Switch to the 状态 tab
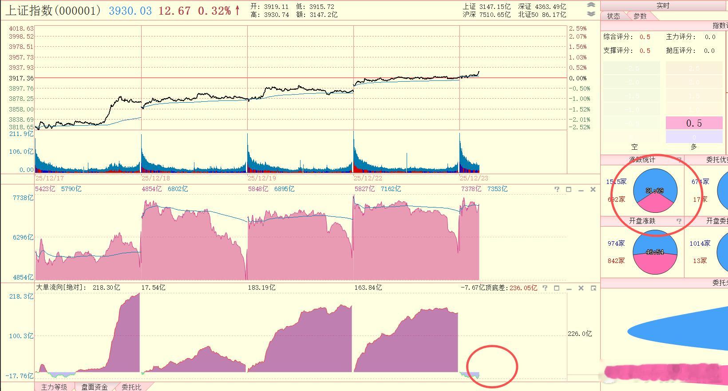This screenshot has width=728, height=391. [x=613, y=16]
